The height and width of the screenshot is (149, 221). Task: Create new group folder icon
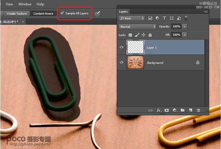coord(183,110)
